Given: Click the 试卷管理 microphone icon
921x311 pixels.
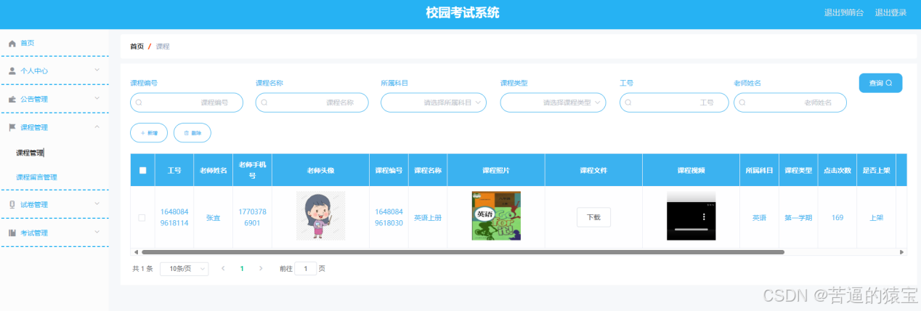Looking at the screenshot, I should click(x=12, y=205).
